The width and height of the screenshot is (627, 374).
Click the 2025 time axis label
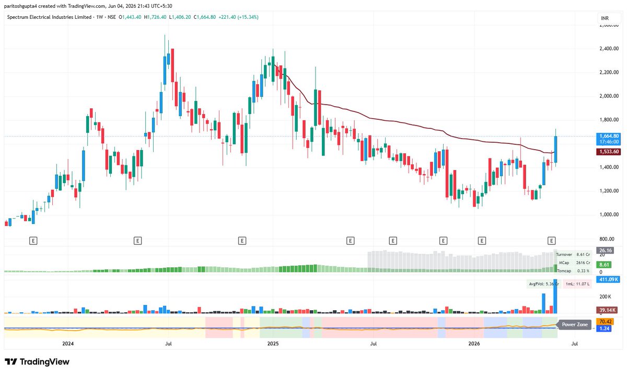click(273, 344)
